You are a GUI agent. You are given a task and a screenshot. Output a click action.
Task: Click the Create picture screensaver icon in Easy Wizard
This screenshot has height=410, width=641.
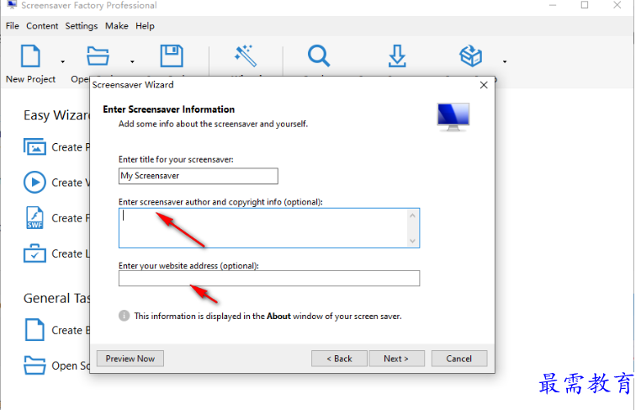tap(34, 146)
